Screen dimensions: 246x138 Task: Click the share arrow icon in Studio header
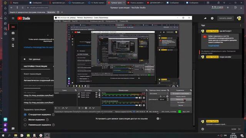(205, 18)
